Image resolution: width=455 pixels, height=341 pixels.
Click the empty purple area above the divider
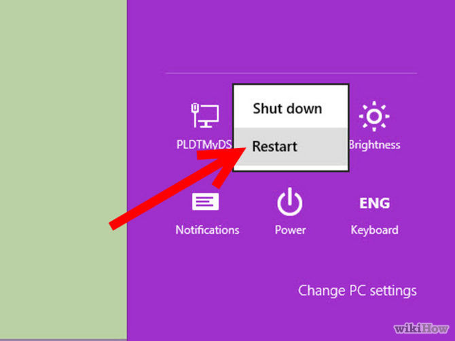pos(291,35)
